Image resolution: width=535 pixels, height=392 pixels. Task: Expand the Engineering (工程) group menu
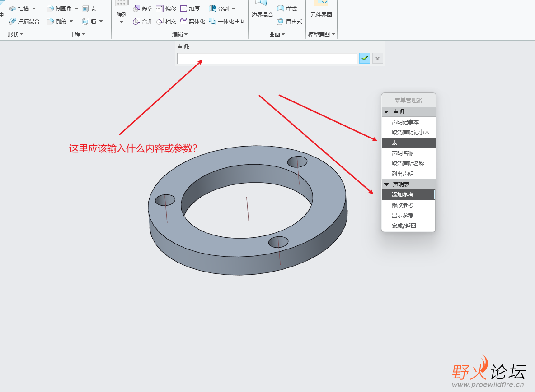77,34
